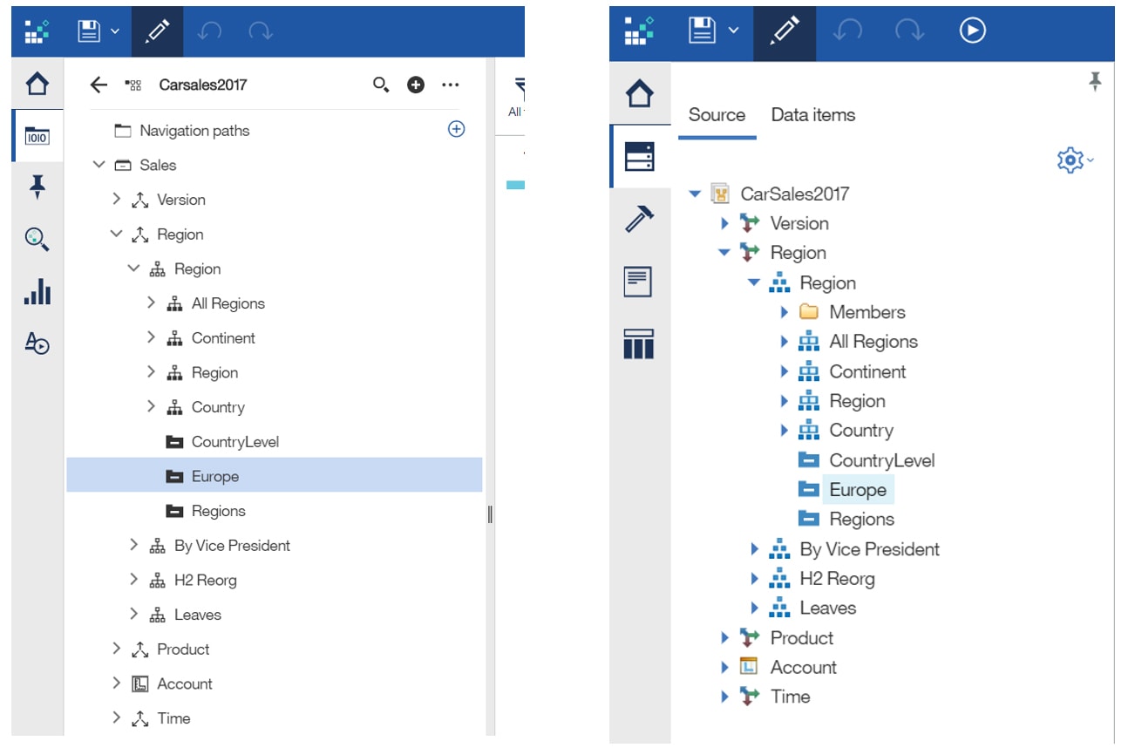Open the more options ellipsis next to Carsales2017
Screen dimensions: 1135x748
pyautogui.click(x=451, y=85)
